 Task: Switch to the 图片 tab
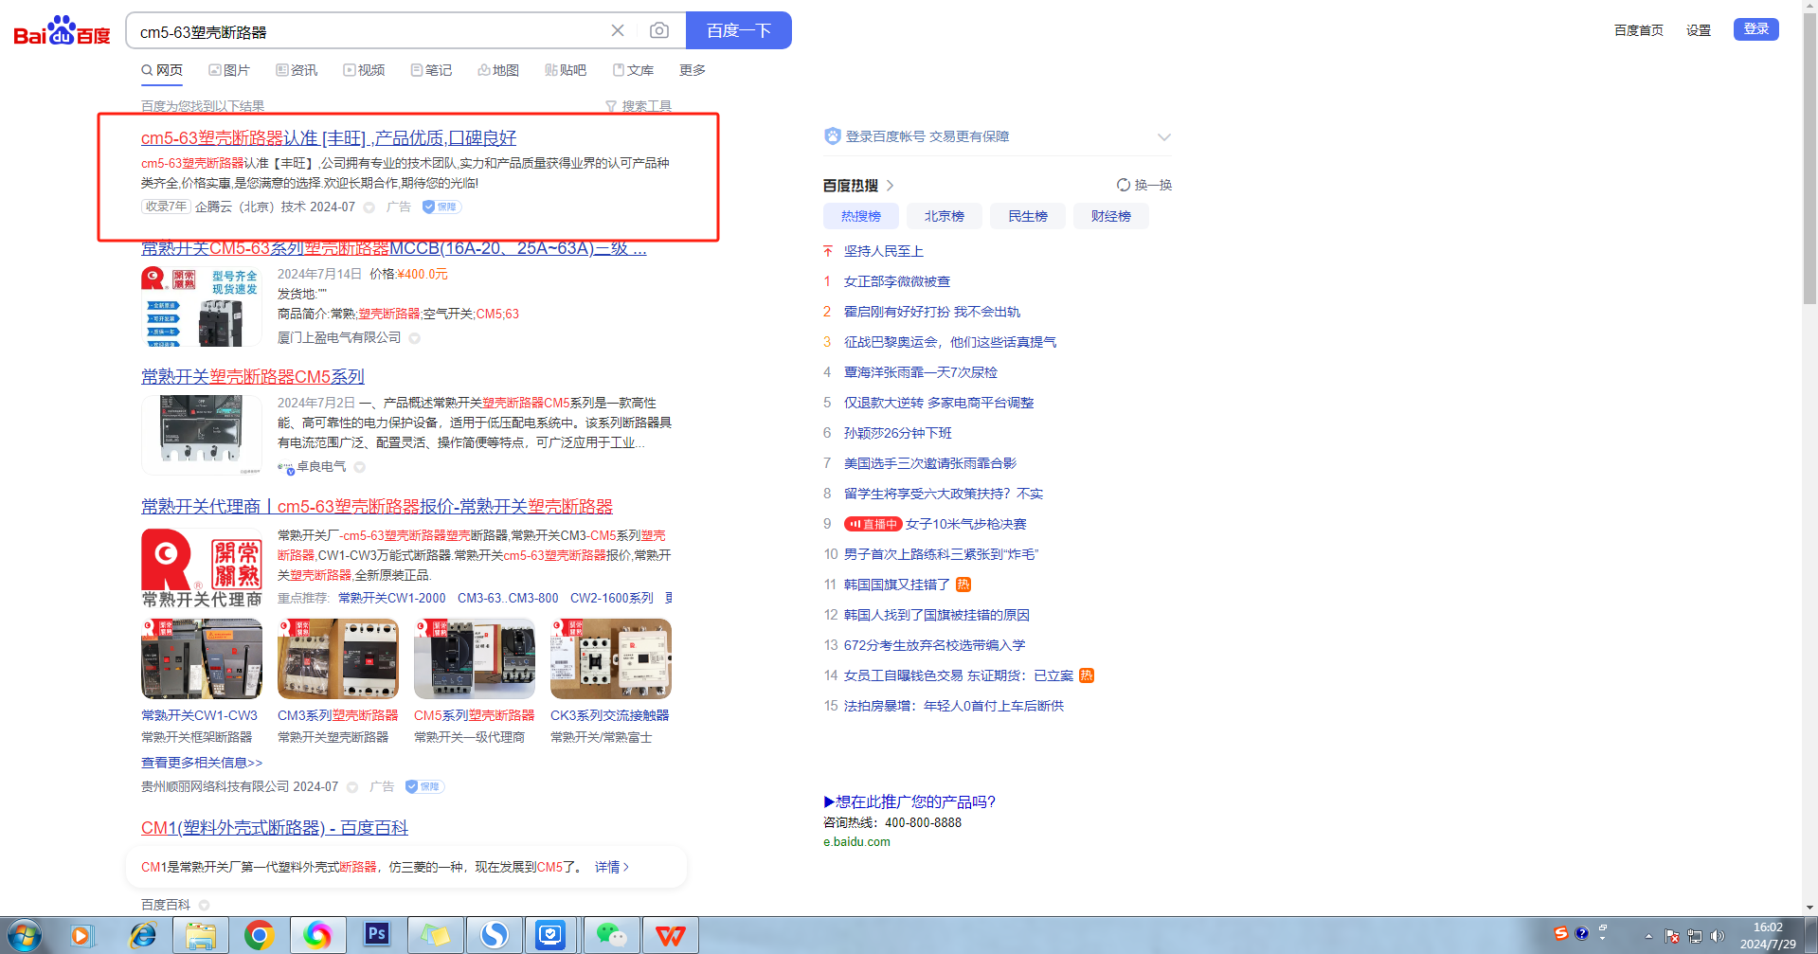click(229, 70)
